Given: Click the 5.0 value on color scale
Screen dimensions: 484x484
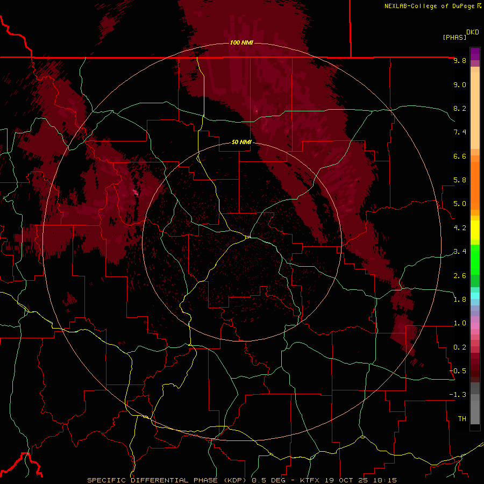Looking at the screenshot, I should pos(460,204).
